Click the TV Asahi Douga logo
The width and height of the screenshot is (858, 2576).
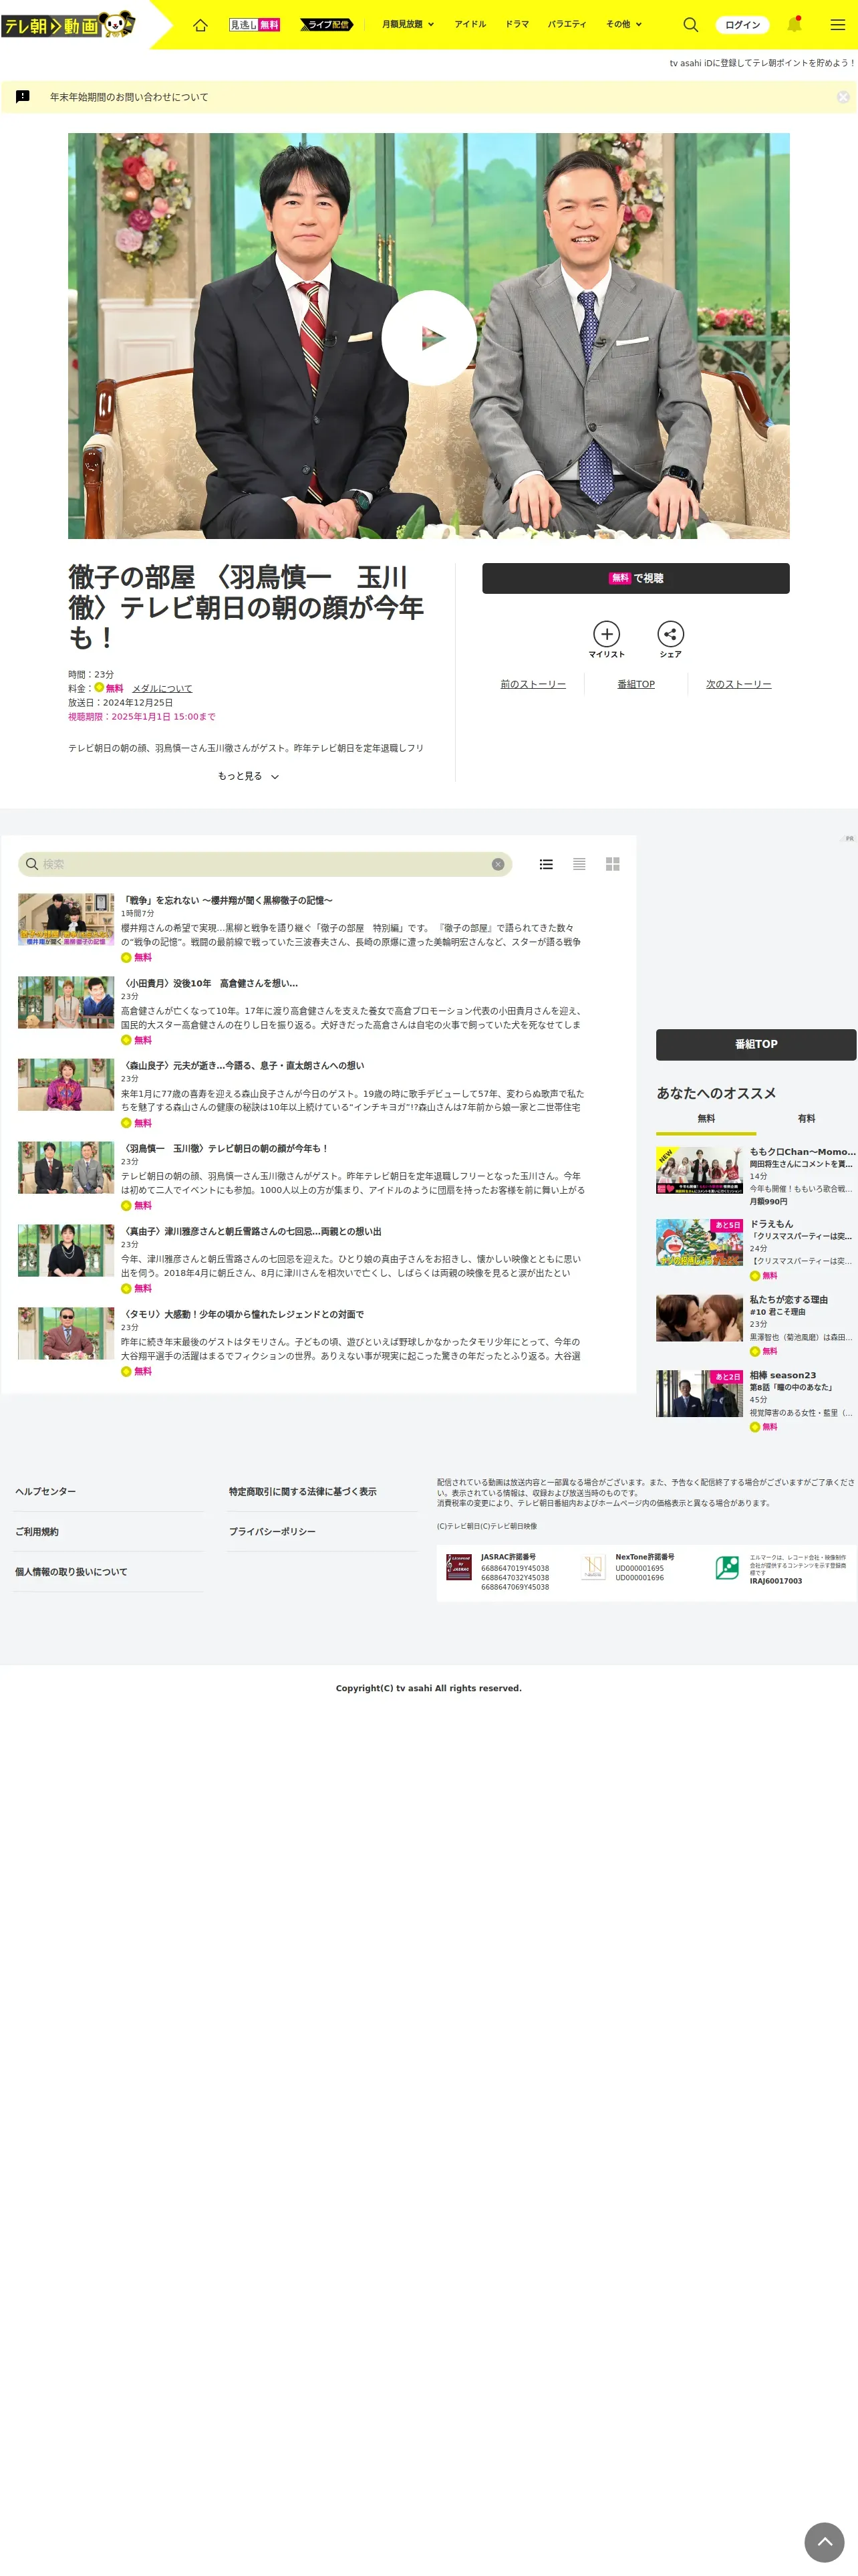(68, 24)
